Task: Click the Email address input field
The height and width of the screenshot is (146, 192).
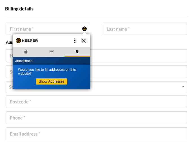Action: click(96, 134)
